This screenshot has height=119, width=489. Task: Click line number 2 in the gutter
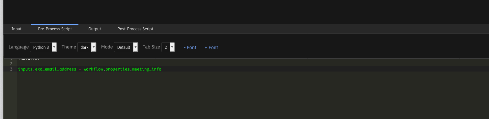11,64
